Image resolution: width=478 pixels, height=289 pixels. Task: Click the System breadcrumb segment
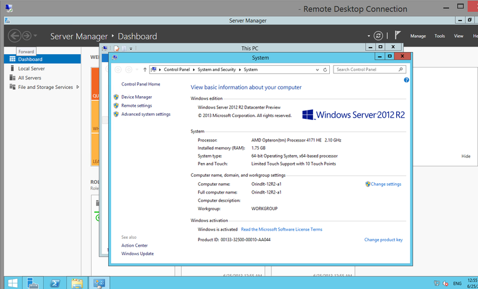tap(250, 69)
